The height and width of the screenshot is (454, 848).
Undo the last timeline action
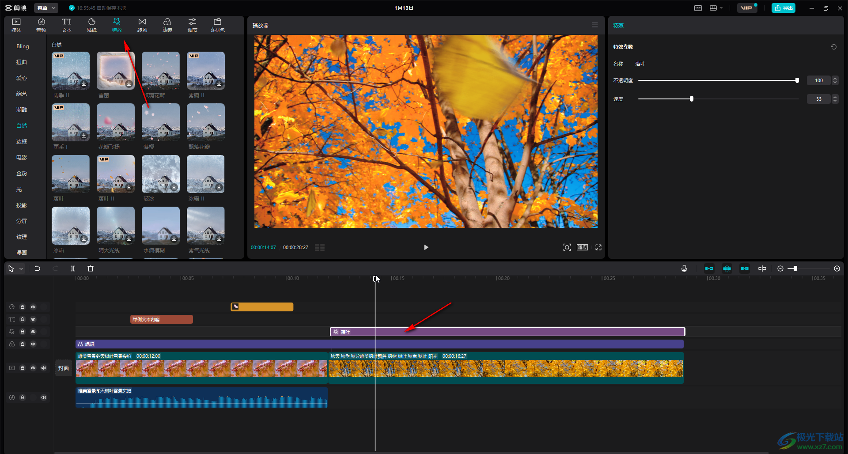(38, 269)
